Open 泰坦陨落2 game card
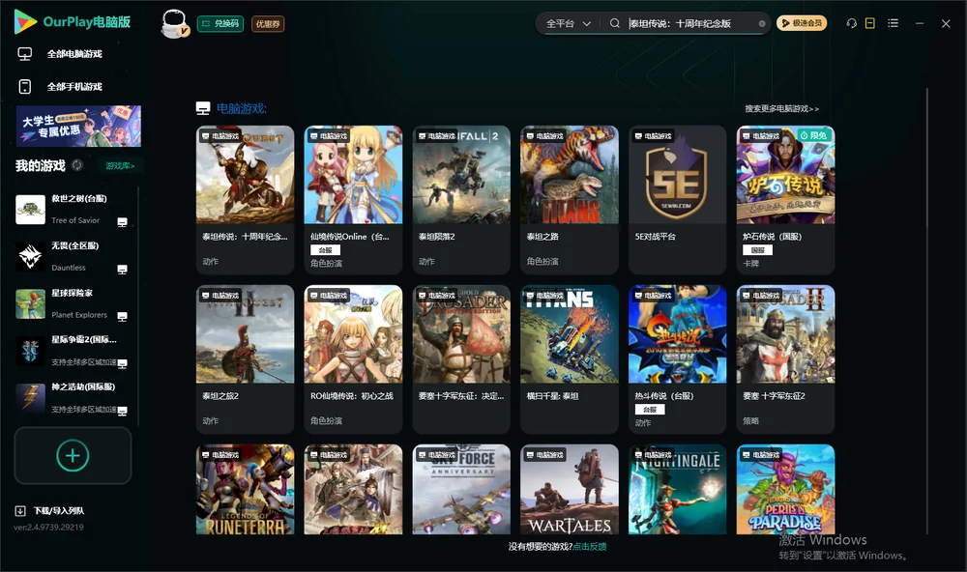 click(x=461, y=200)
